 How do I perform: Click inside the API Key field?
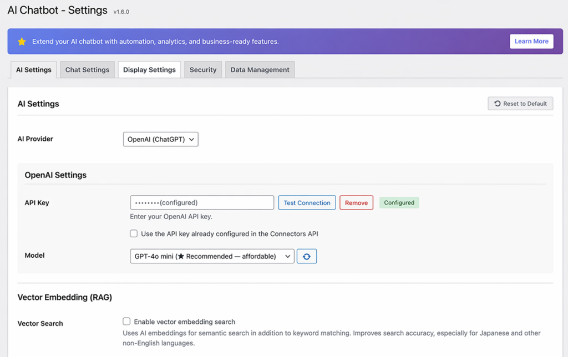201,202
